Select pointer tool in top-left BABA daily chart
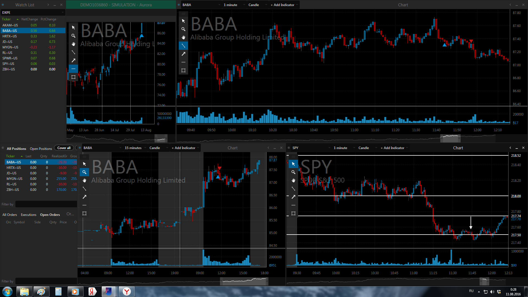The width and height of the screenshot is (528, 297). point(73,28)
